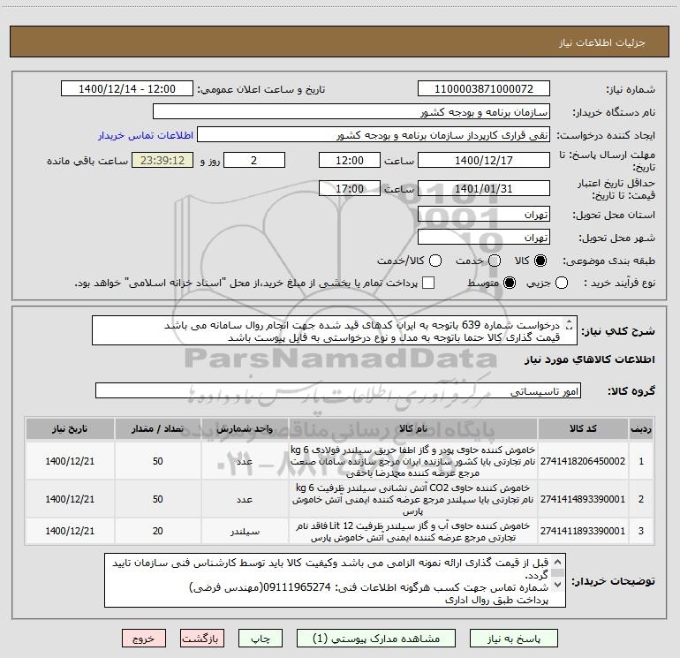
Task: Click the quantity cell 20 in row 3
Action: pyautogui.click(x=158, y=531)
